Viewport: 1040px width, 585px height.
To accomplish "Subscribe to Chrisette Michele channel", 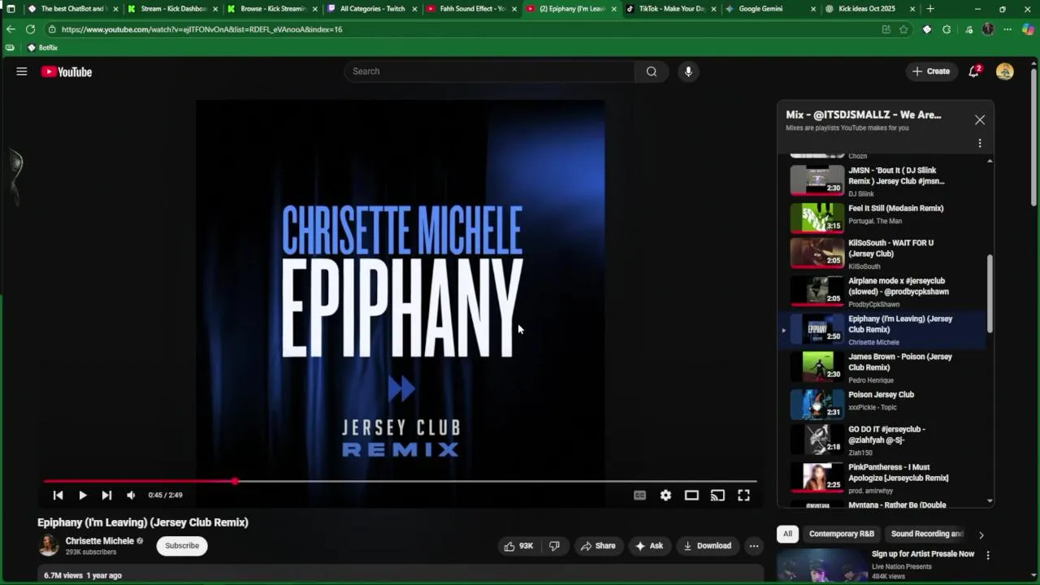I will click(x=182, y=546).
